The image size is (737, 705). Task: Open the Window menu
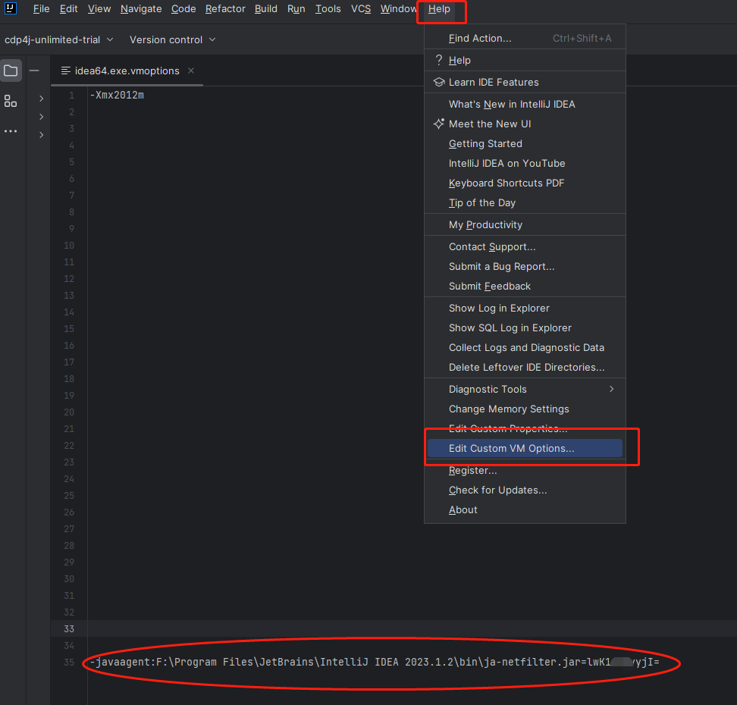(399, 9)
